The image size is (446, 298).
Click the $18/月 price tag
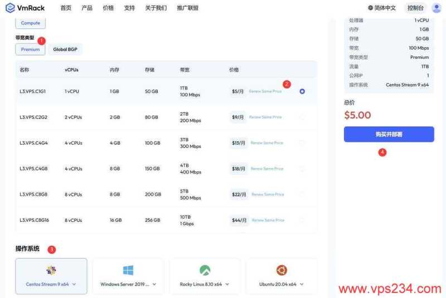(x=239, y=168)
